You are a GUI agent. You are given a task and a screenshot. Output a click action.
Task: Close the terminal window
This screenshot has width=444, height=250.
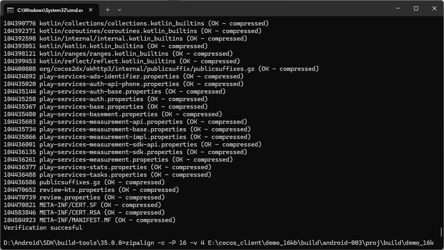point(434,8)
